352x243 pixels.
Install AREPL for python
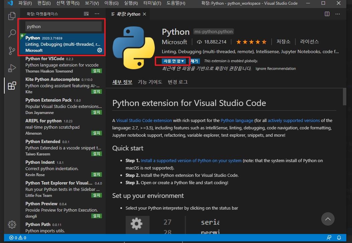tap(97, 133)
